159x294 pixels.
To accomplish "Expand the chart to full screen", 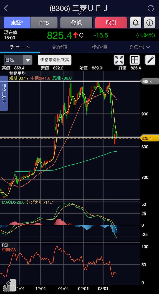I will [119, 60].
